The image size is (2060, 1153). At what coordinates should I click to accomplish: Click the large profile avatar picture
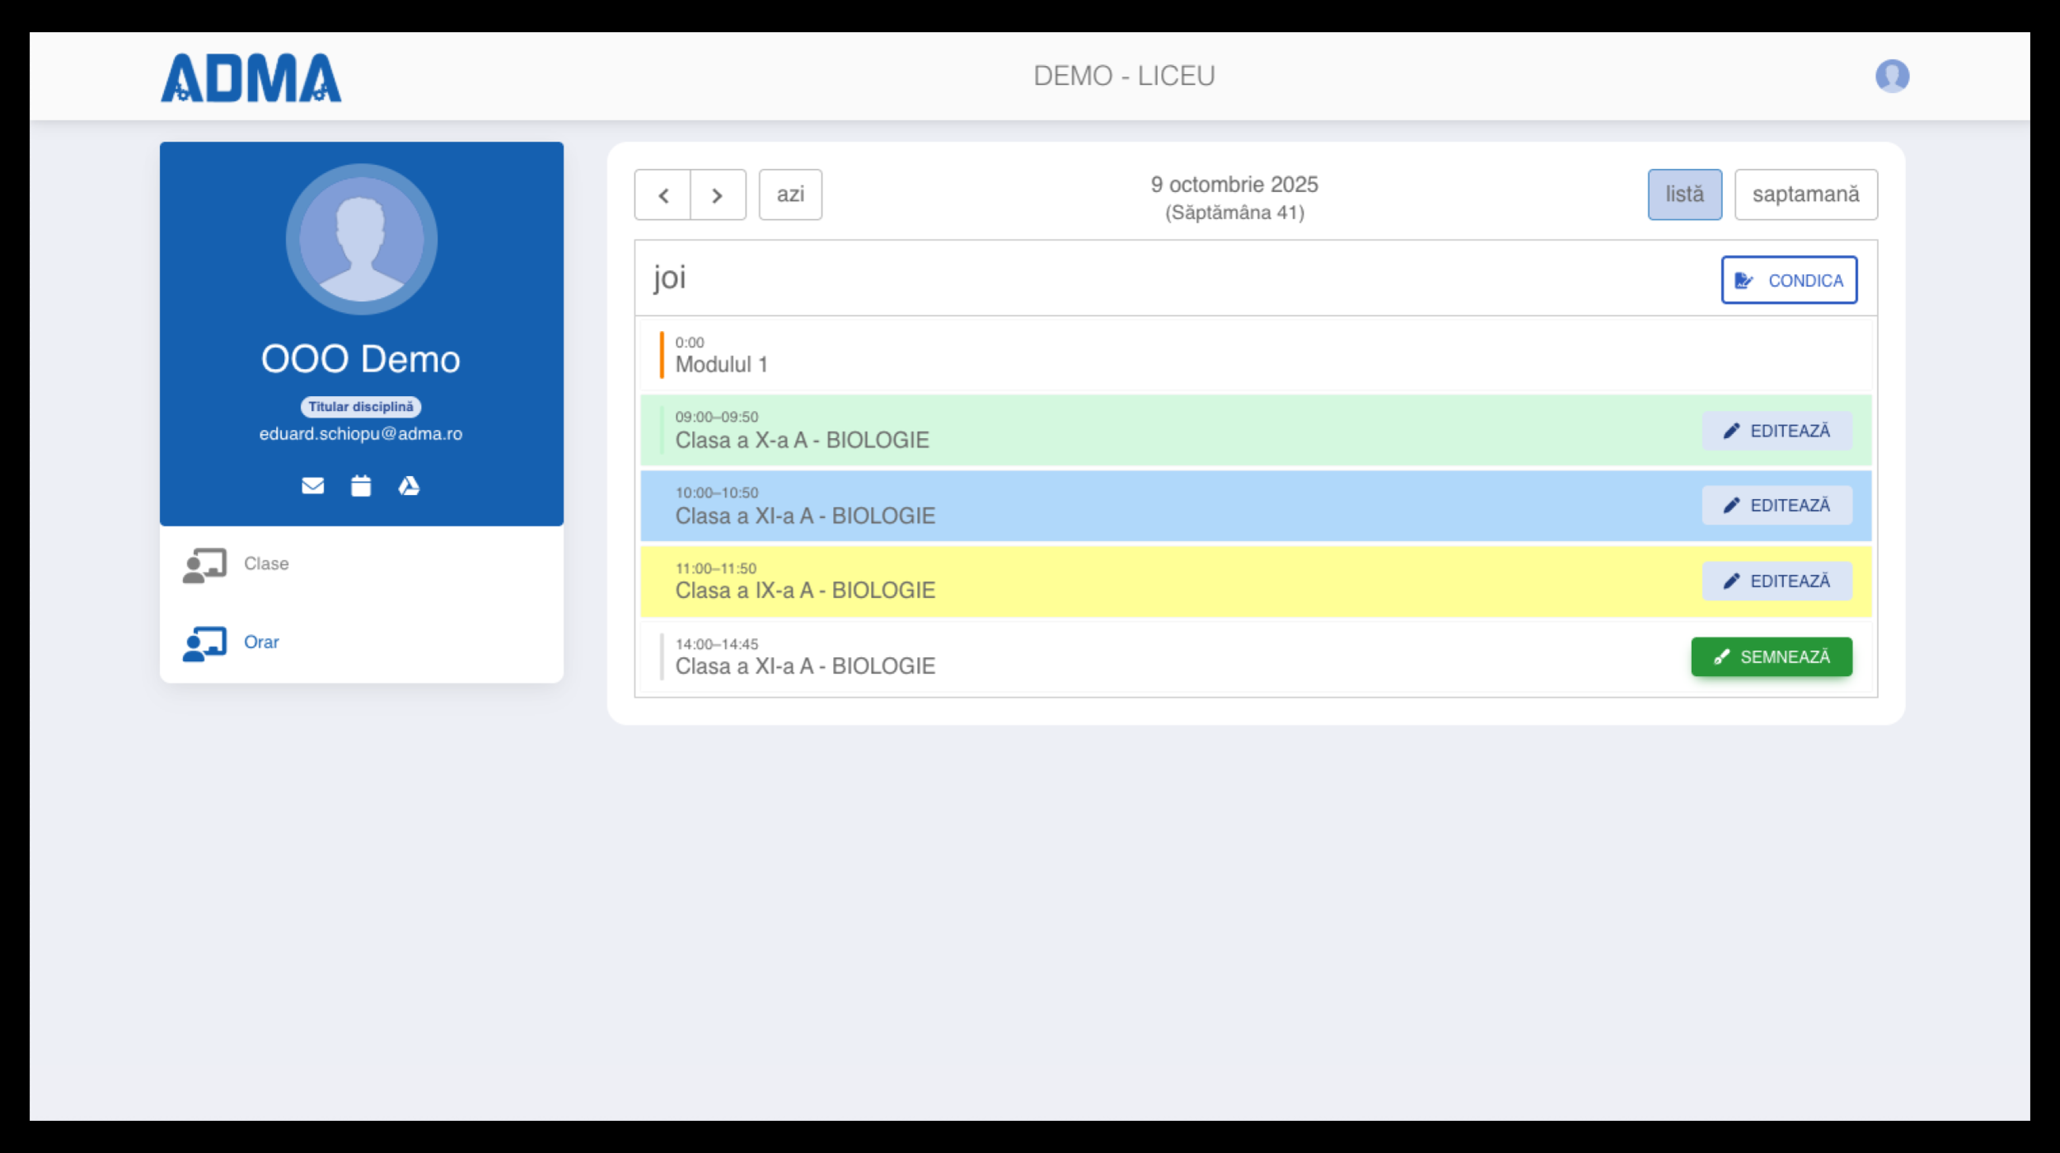tap(361, 239)
